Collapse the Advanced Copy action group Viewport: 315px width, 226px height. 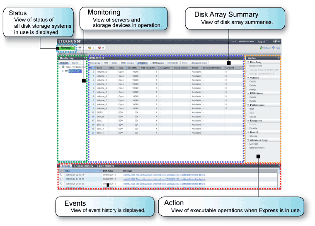click(248, 140)
